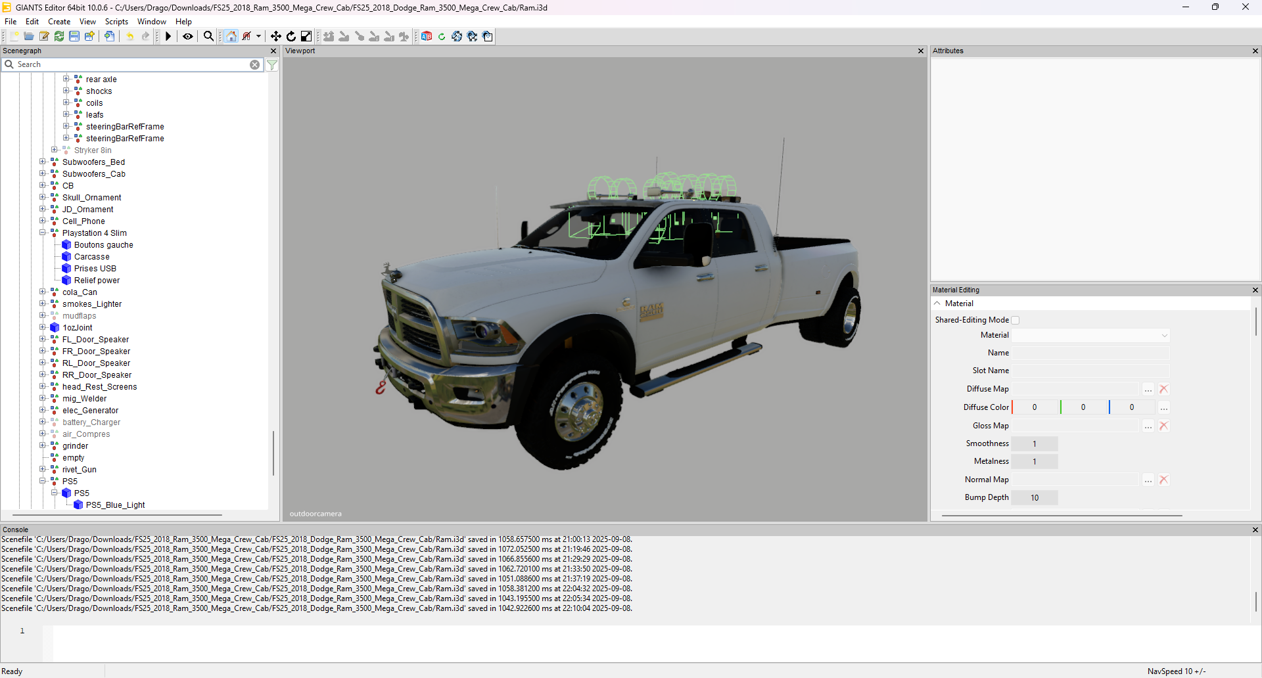The width and height of the screenshot is (1262, 678).
Task: Click the red AB cube toolbar icon
Action: pos(427,36)
